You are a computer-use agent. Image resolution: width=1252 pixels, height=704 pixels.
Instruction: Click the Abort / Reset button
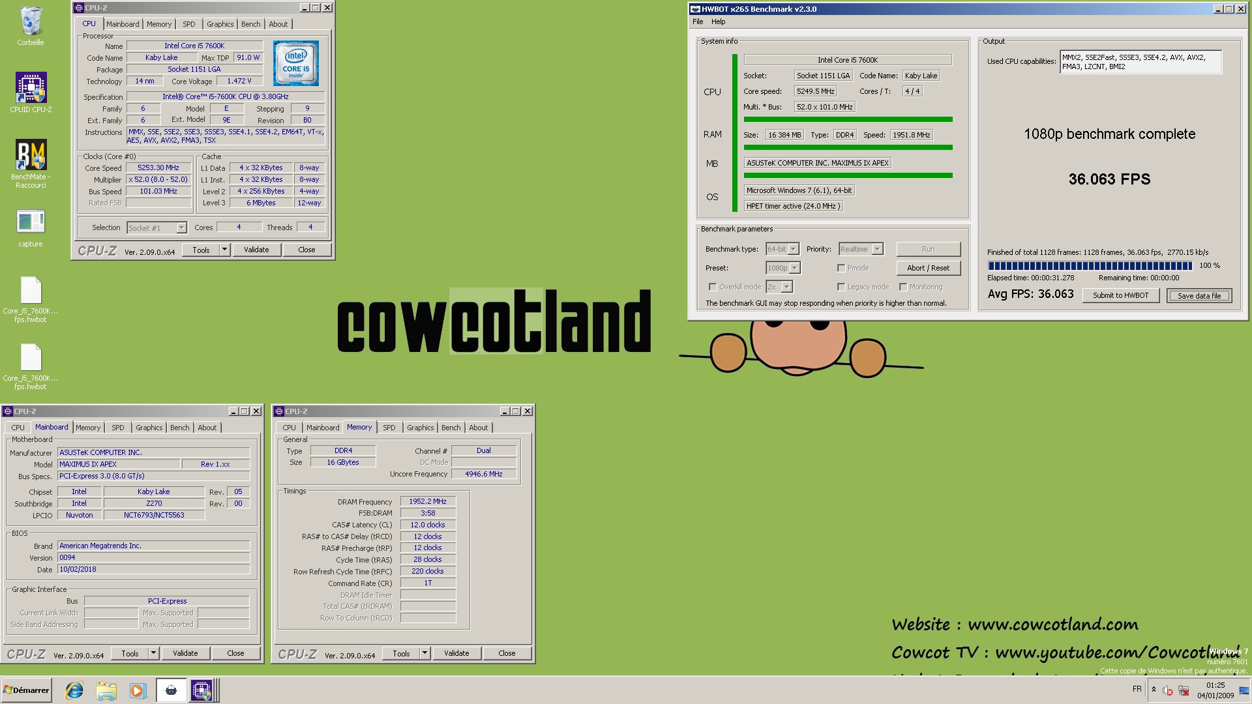[928, 268]
